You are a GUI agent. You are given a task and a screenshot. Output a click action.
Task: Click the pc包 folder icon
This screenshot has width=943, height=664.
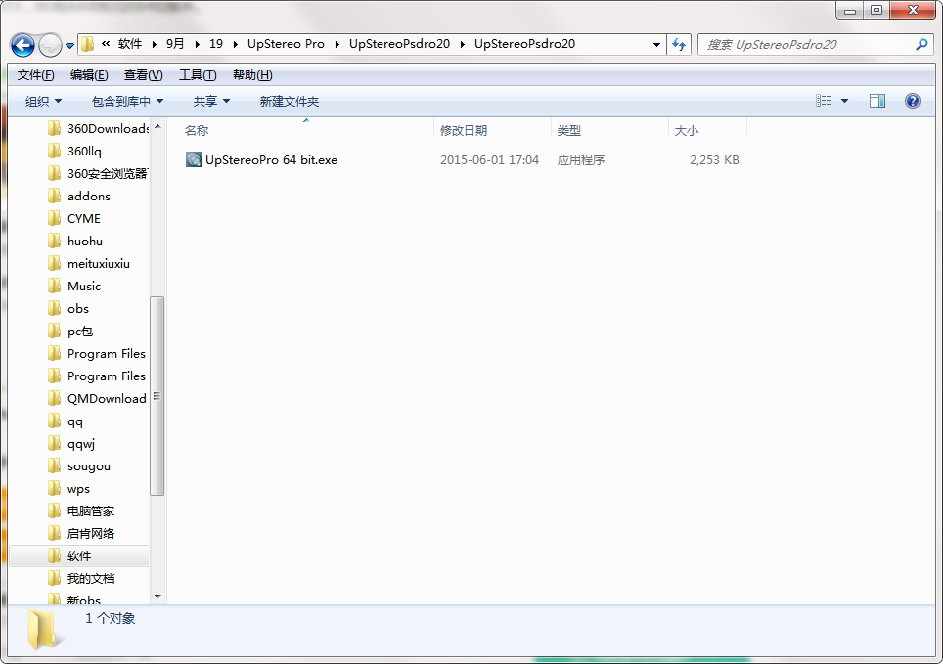54,331
